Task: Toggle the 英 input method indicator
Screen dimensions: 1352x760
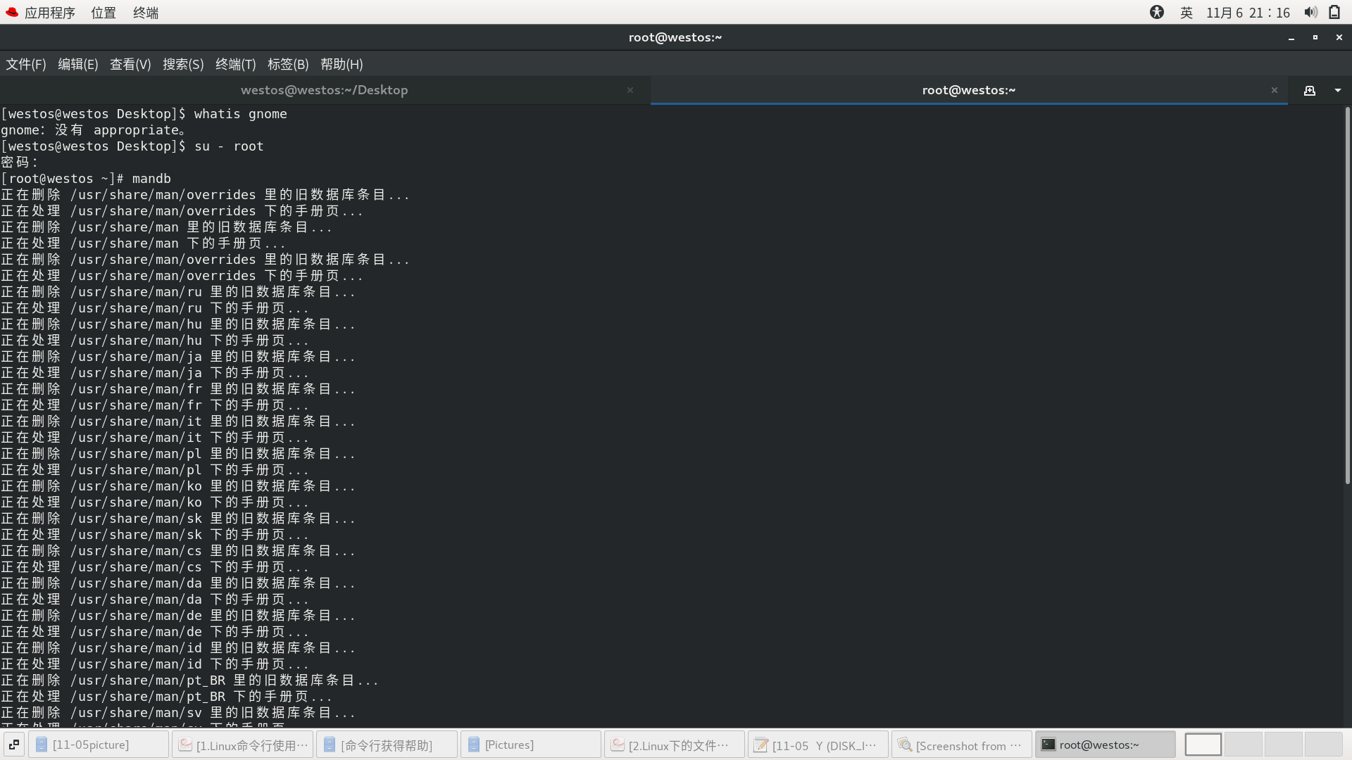Action: tap(1187, 13)
